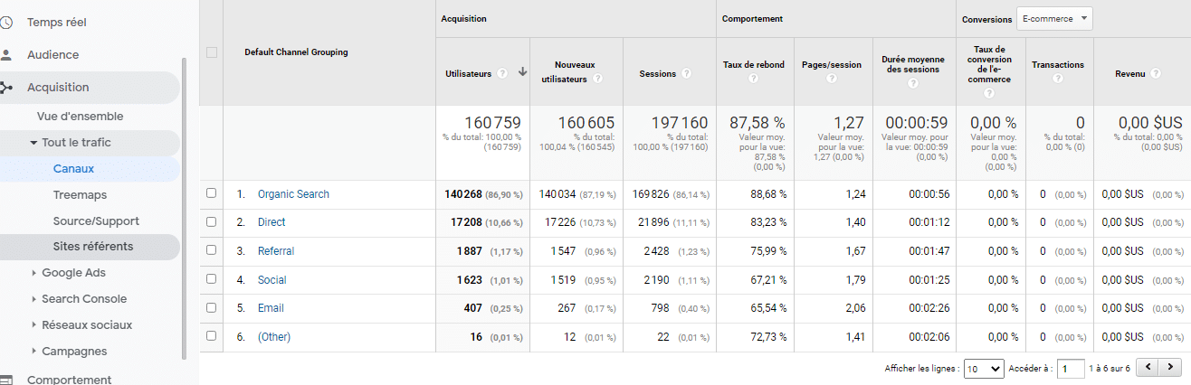Expand the Search Console section
1191x385 pixels.
pyautogui.click(x=34, y=299)
